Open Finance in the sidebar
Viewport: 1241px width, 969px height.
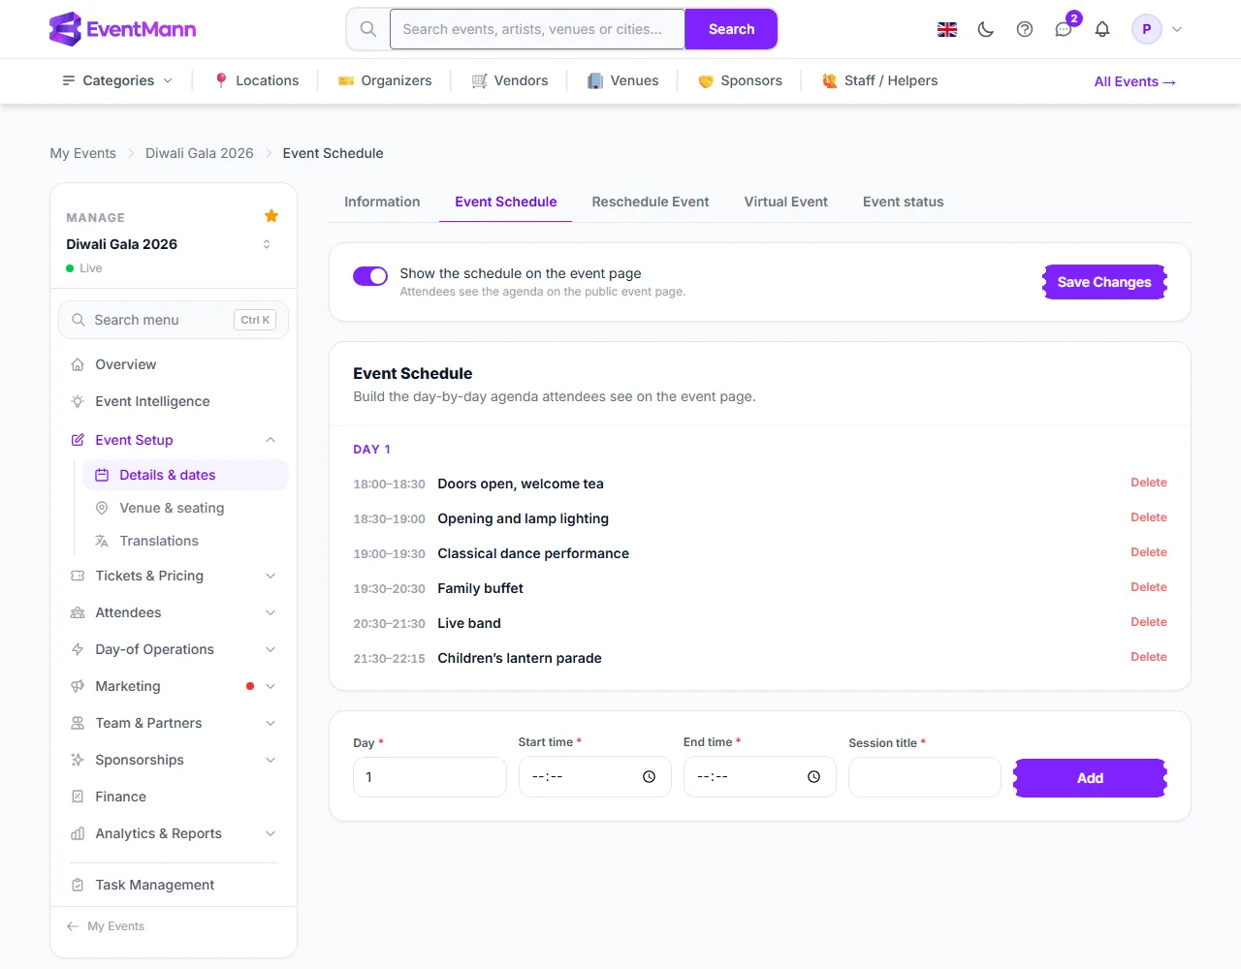174,797
